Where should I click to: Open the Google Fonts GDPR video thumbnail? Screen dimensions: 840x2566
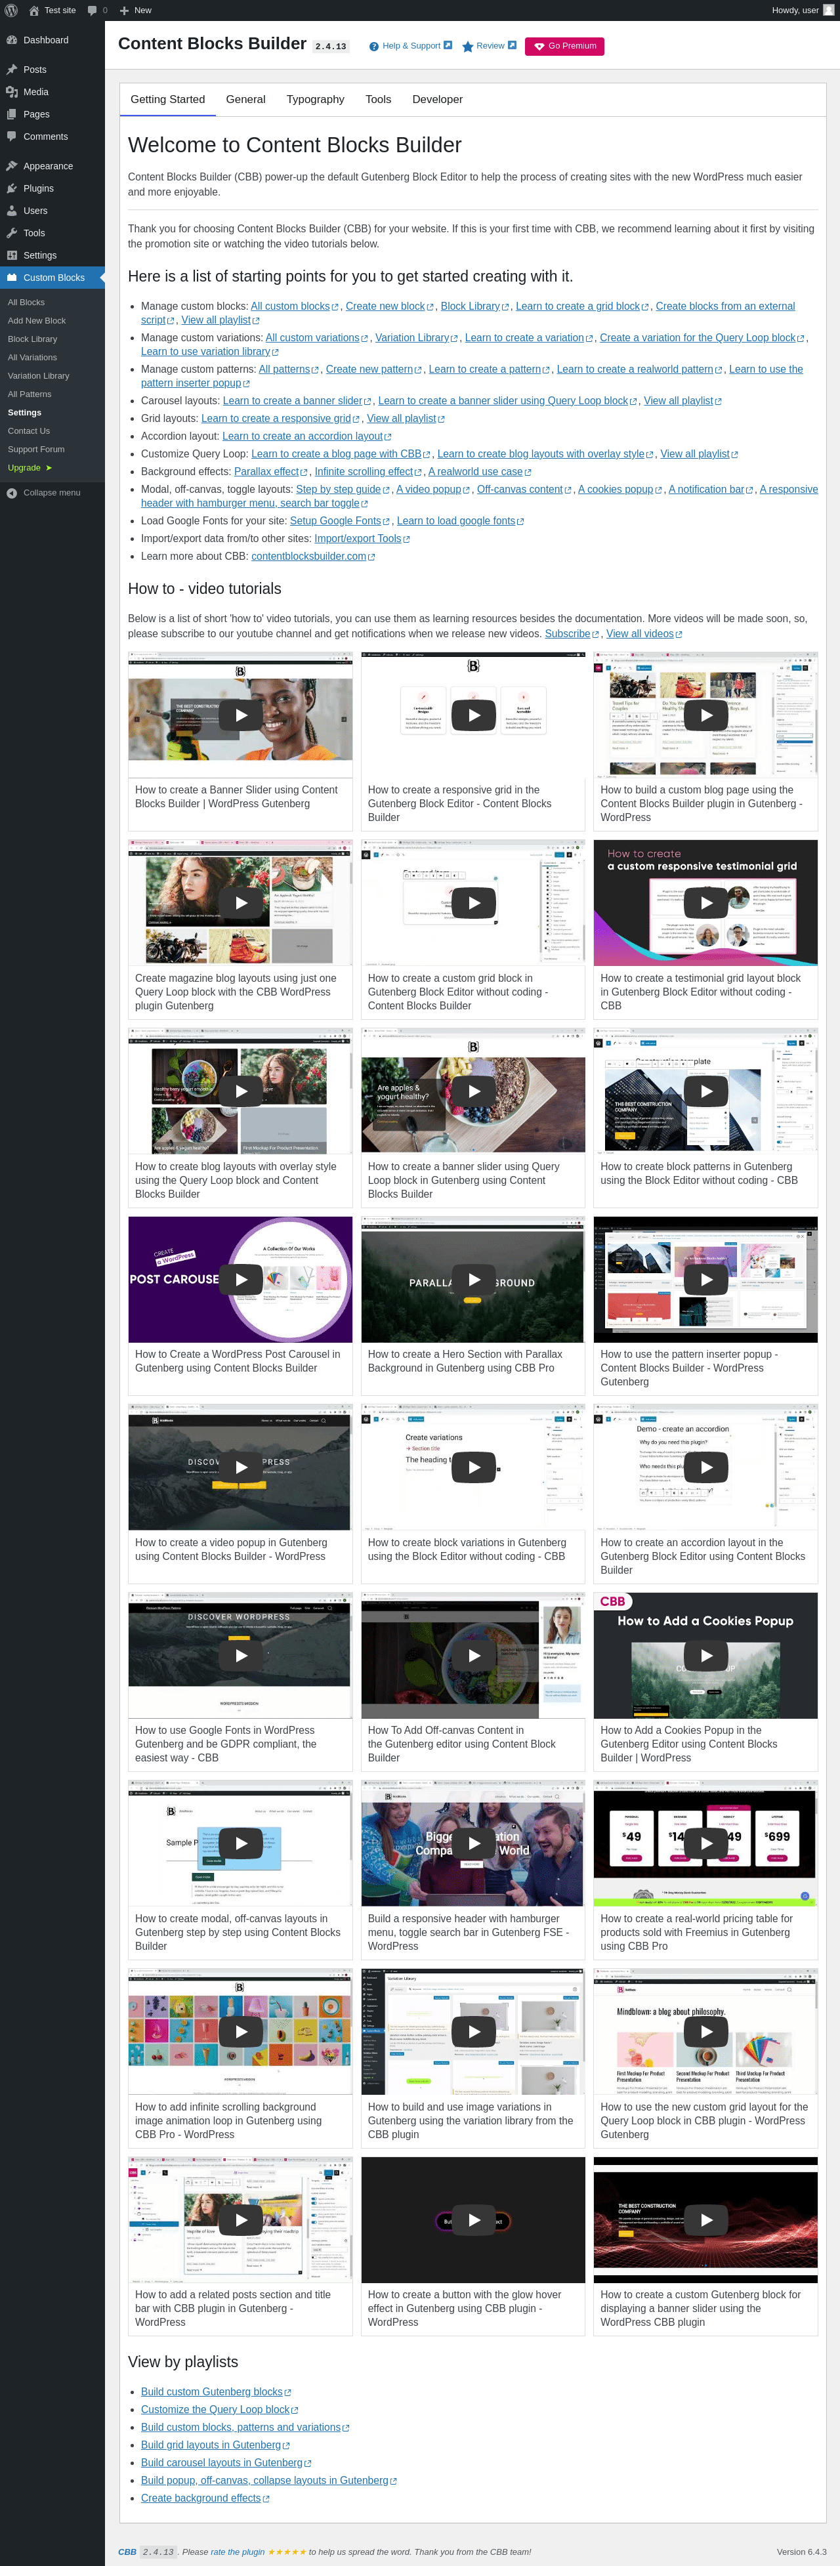240,1656
